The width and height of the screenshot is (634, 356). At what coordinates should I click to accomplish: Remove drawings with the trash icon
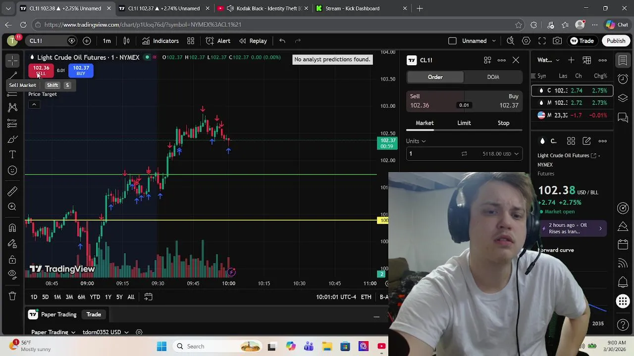(12, 296)
